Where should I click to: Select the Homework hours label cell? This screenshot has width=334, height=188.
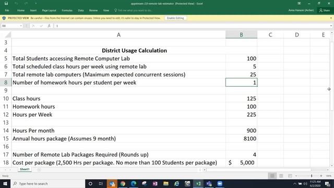pos(118,107)
